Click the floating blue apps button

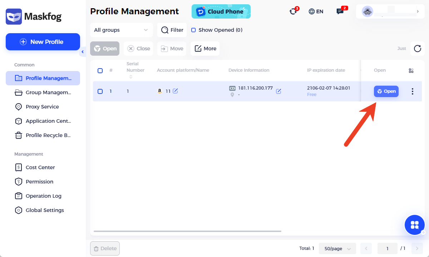414,225
